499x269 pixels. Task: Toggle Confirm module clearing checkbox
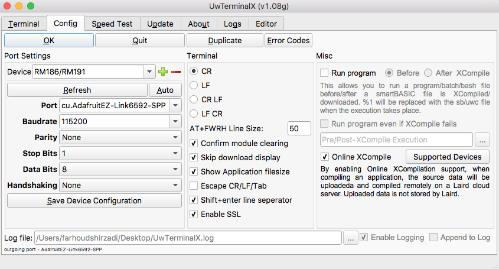tap(194, 144)
